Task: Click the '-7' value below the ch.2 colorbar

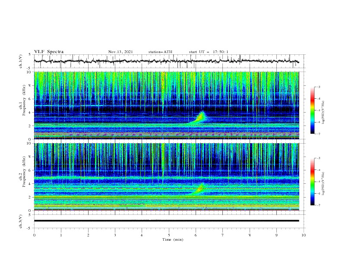Action: click(x=318, y=205)
